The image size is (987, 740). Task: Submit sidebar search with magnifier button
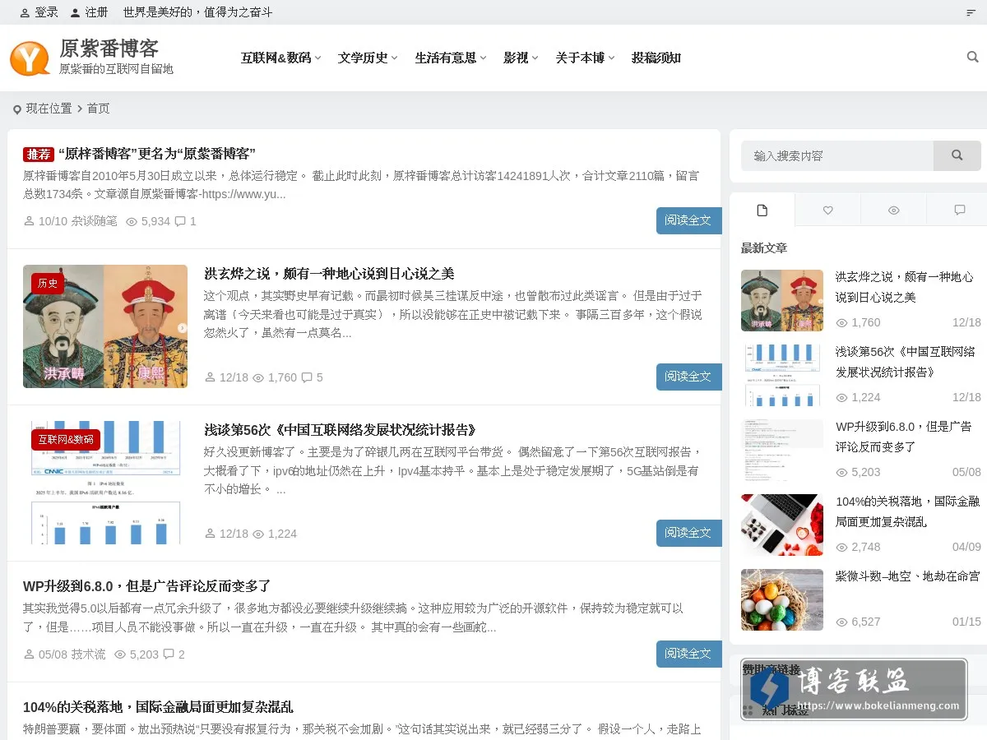click(957, 155)
